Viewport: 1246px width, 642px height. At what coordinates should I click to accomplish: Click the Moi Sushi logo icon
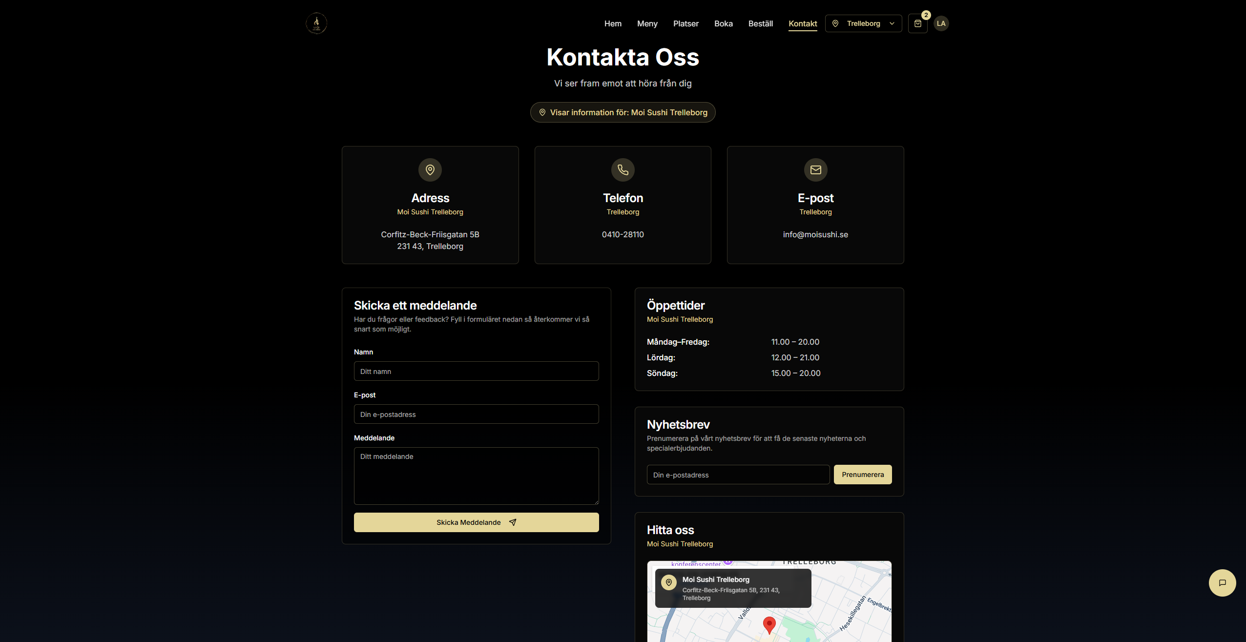[316, 23]
